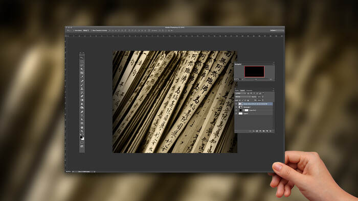
Task: Select the Gradient tool
Action: pos(82,100)
